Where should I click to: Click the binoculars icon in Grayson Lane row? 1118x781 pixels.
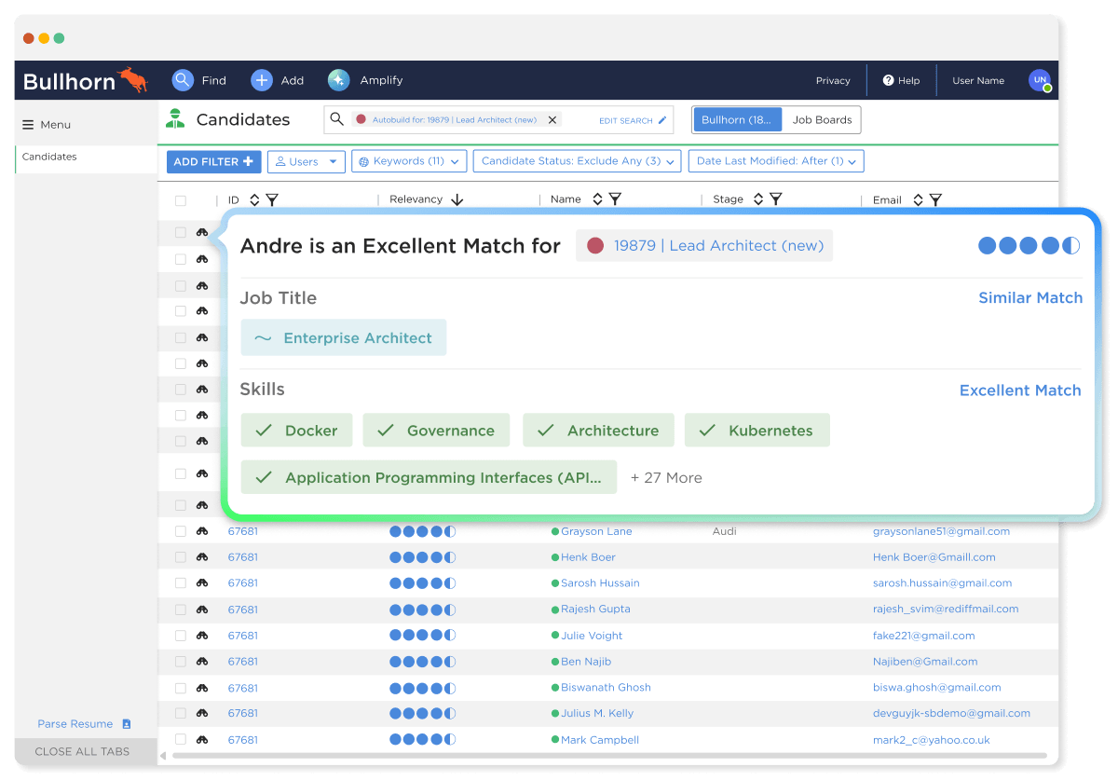pos(202,531)
